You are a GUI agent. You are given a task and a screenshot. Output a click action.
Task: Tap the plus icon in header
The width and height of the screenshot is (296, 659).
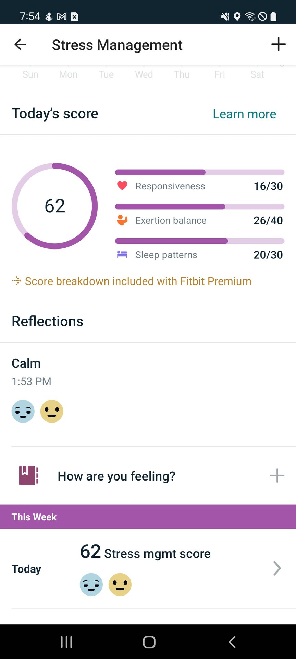tap(278, 44)
